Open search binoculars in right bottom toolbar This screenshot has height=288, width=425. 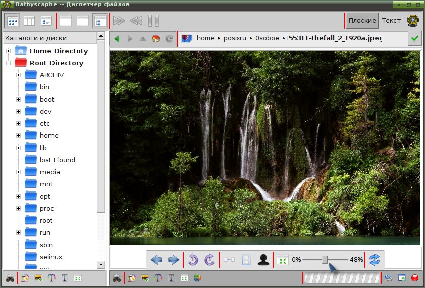click(x=117, y=278)
